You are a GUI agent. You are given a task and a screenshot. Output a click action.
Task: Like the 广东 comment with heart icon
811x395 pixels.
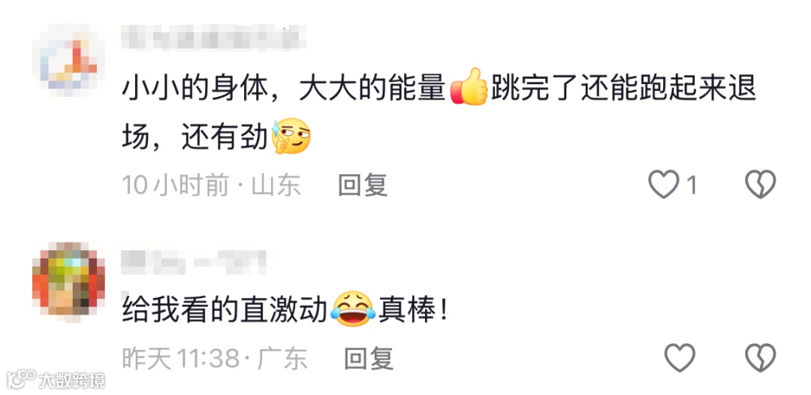click(x=680, y=357)
